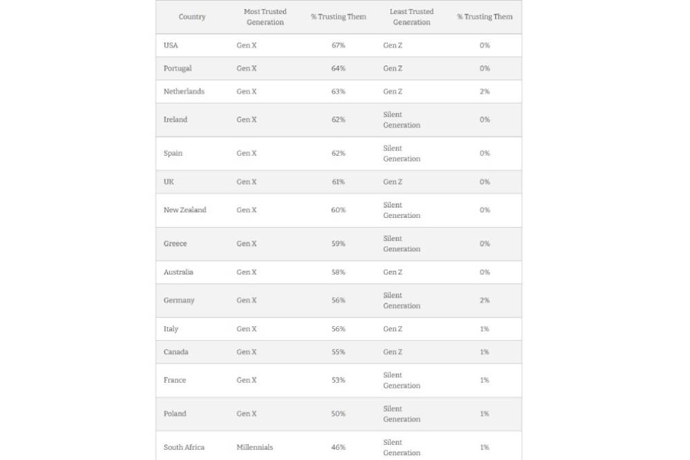This screenshot has height=460, width=690.
Task: Select the New Zealand cell
Action: [x=185, y=210]
